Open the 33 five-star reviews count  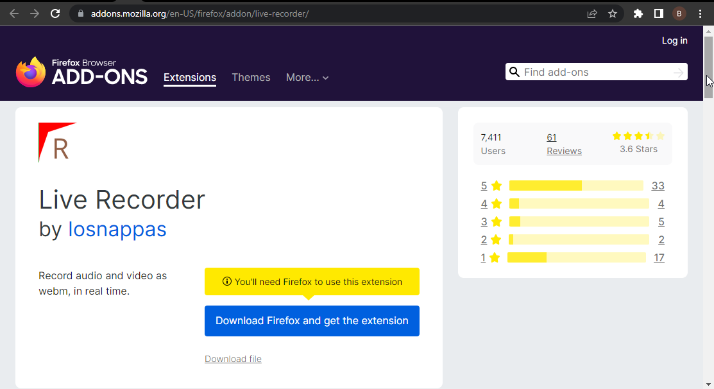pos(658,186)
